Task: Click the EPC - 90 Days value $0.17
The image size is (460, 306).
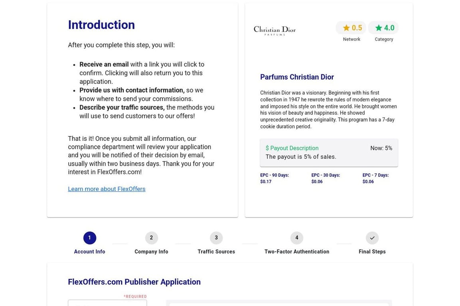Action: click(266, 182)
